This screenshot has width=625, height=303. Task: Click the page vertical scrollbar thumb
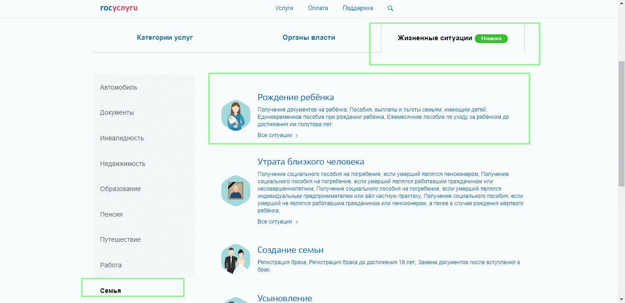point(621,123)
